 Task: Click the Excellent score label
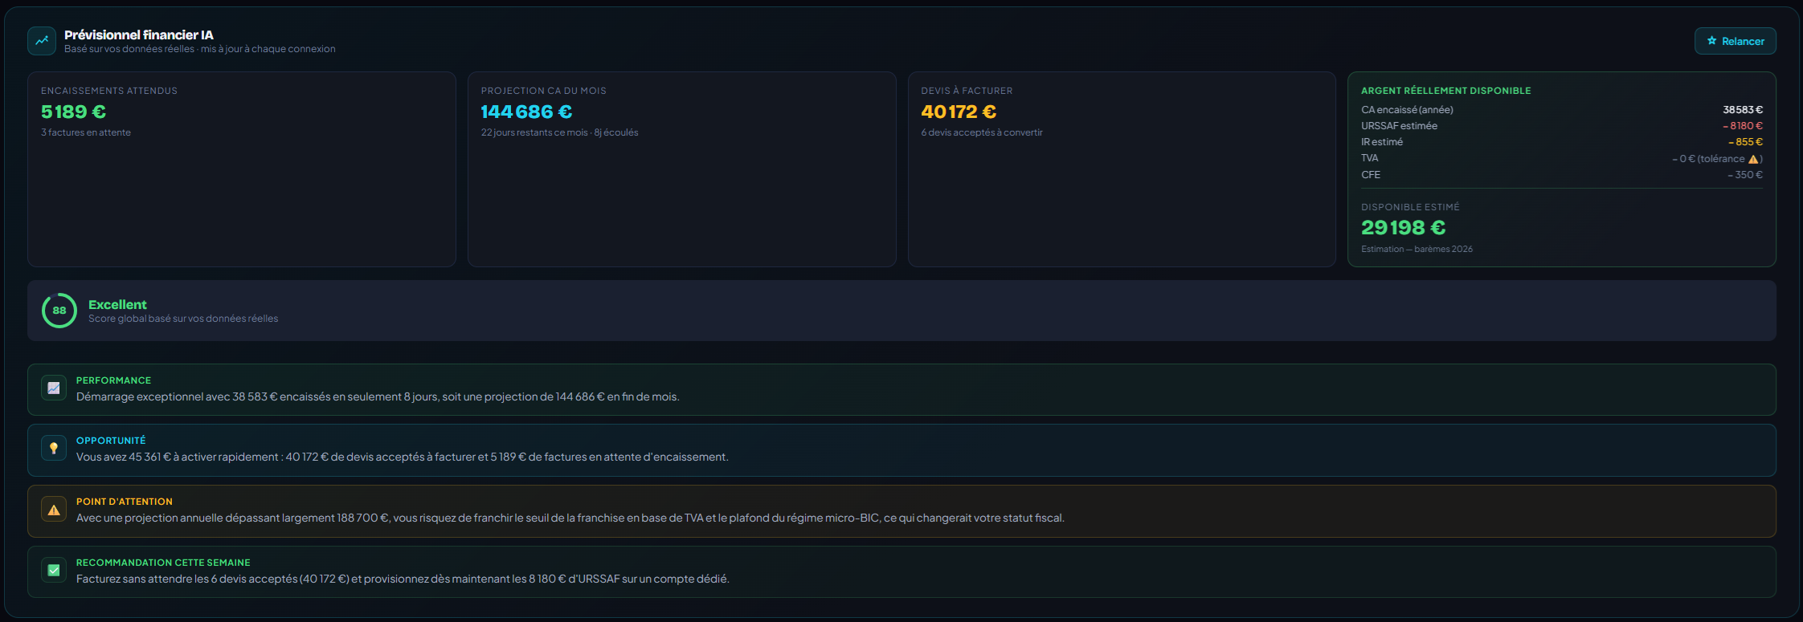click(117, 304)
